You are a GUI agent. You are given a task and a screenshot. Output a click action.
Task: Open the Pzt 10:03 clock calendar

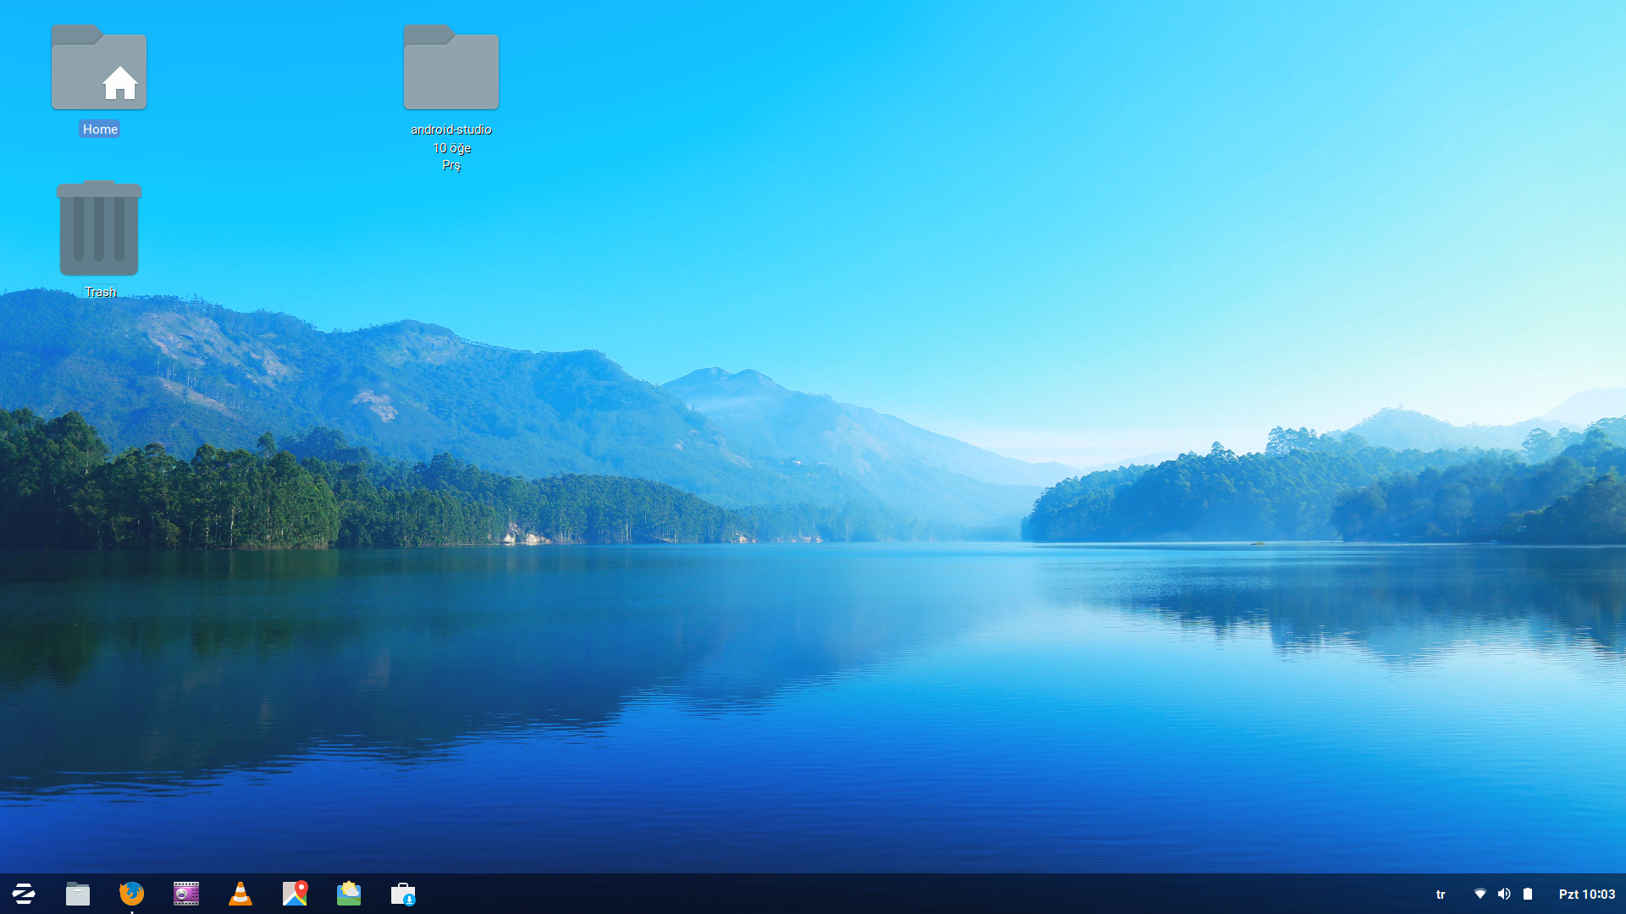point(1587,895)
